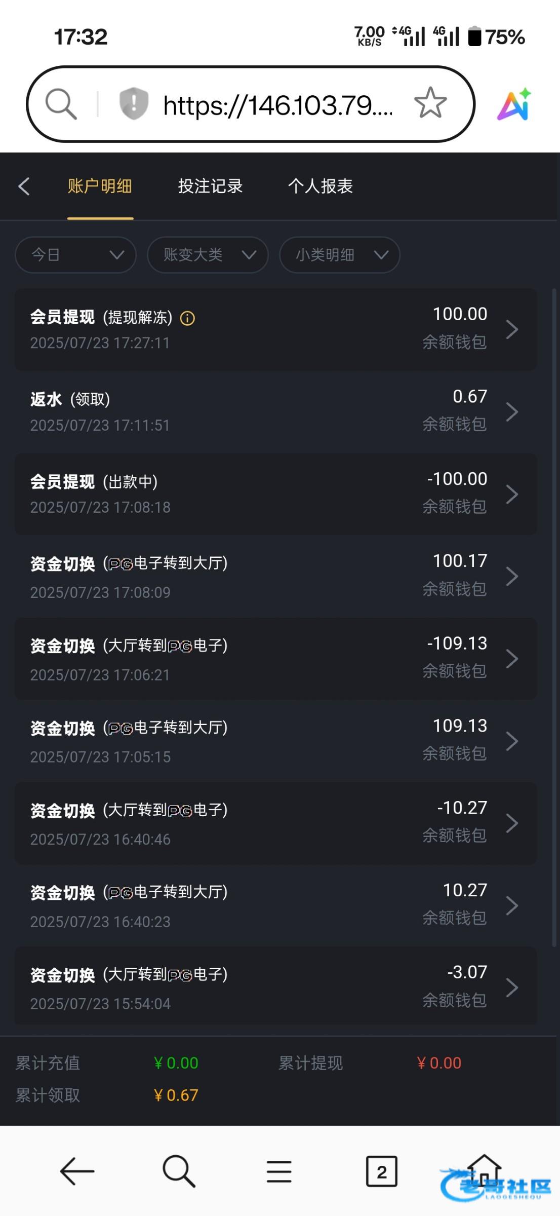The image size is (560, 1216).
Task: Select the 账户明细 tab
Action: tap(100, 186)
